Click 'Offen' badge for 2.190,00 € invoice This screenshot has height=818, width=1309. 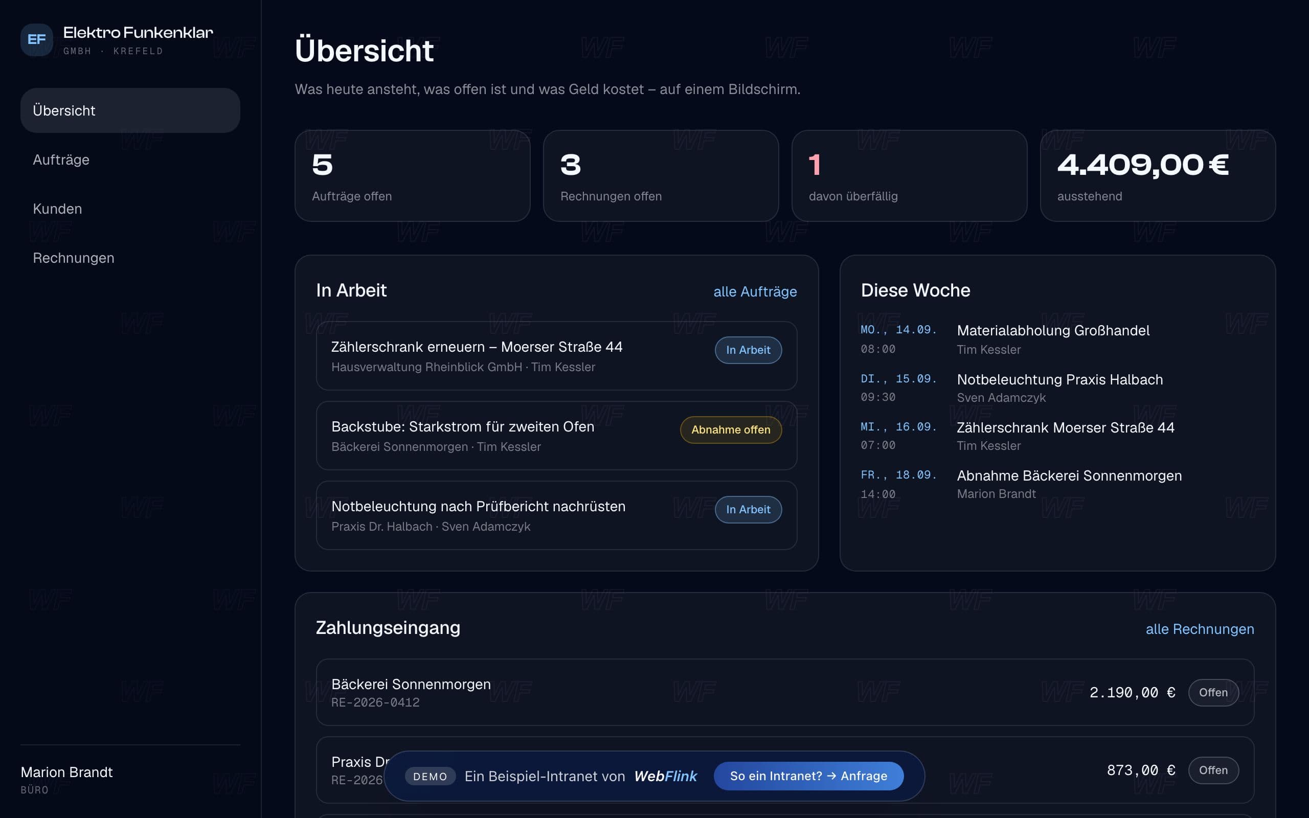click(x=1213, y=692)
